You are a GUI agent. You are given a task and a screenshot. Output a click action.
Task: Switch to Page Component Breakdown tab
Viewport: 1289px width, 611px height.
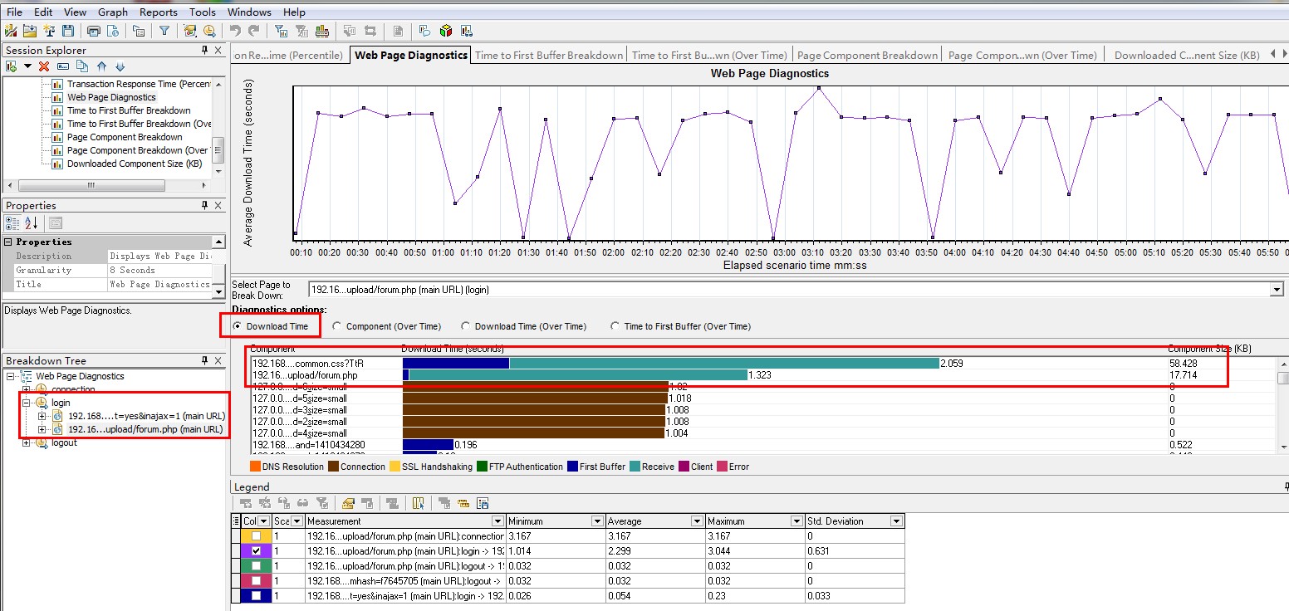click(867, 54)
